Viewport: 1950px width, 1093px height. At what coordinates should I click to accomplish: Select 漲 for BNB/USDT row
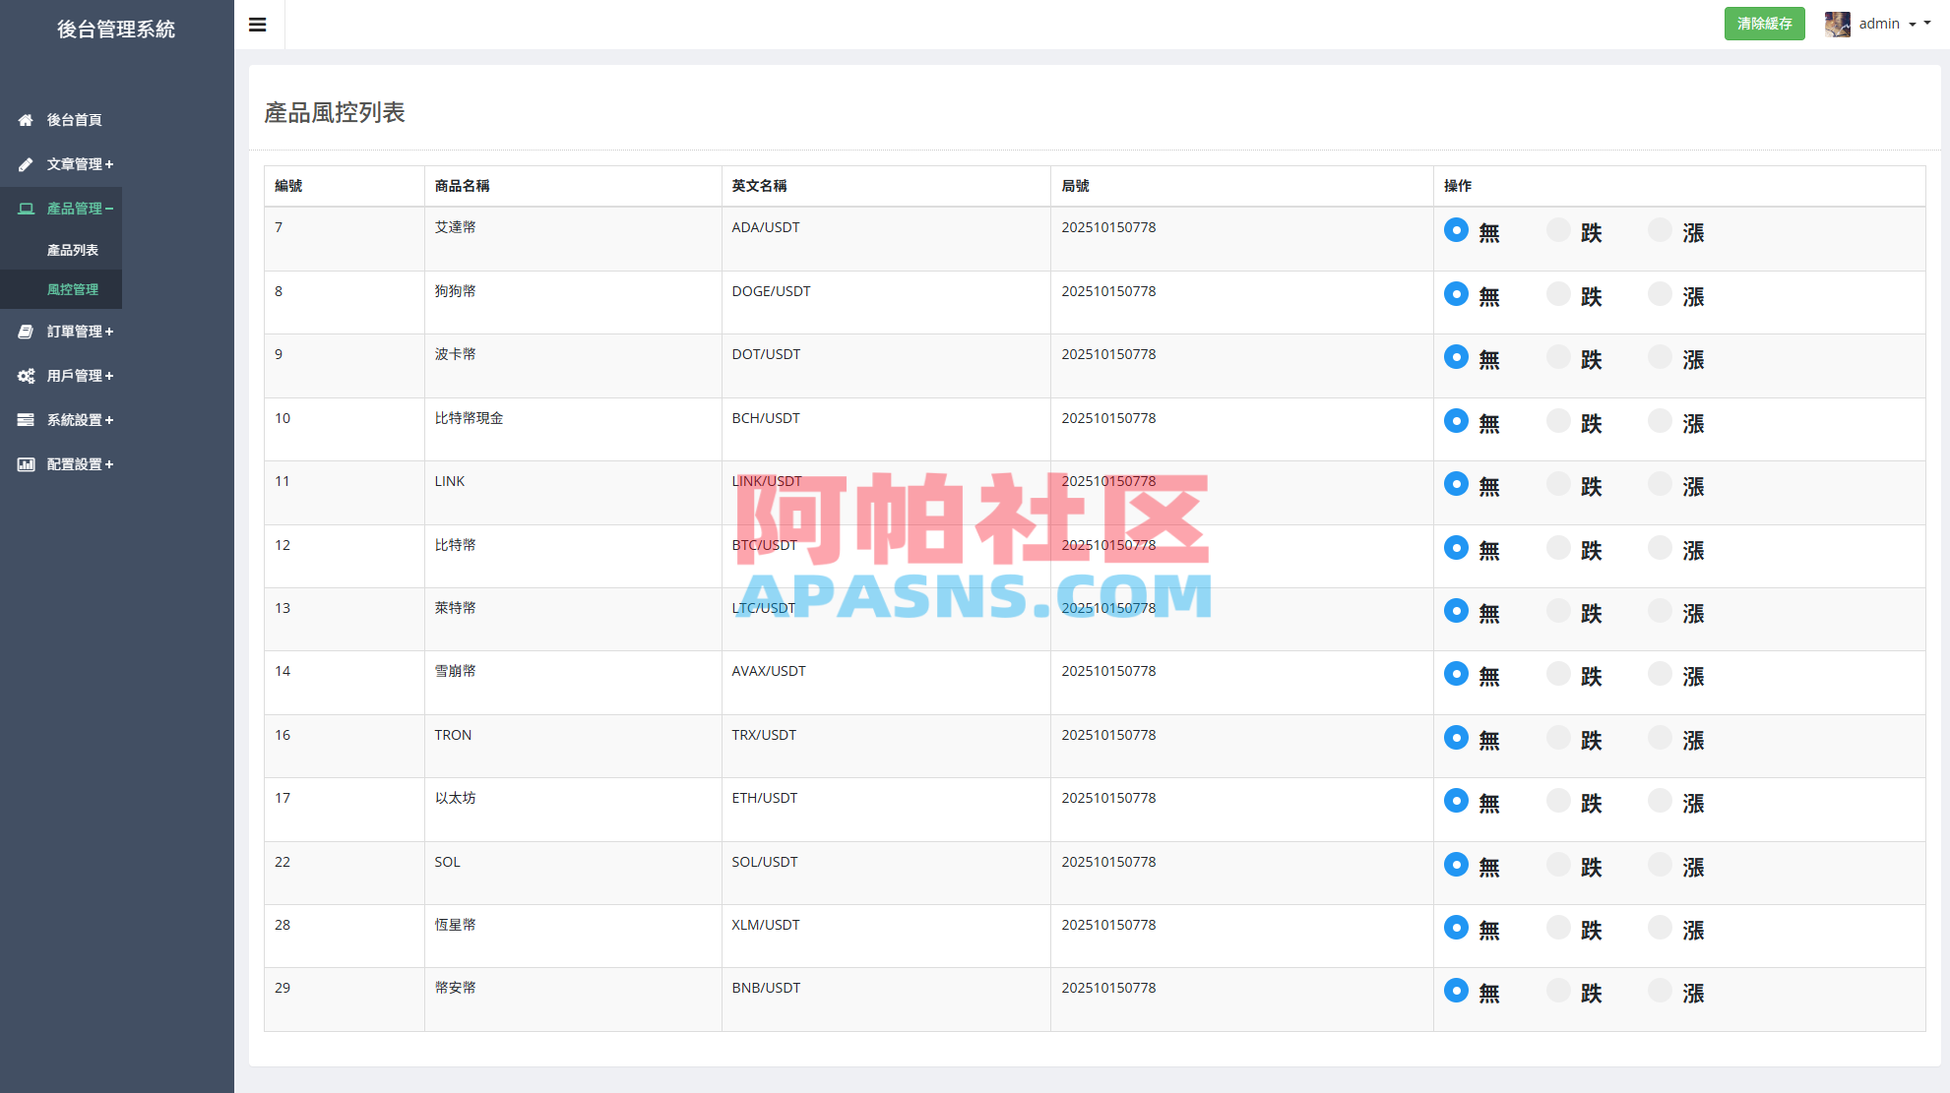pos(1660,990)
